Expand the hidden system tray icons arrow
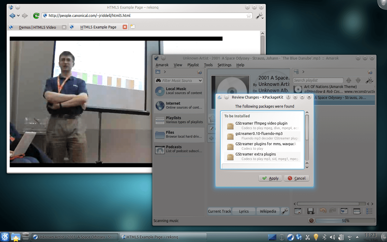The height and width of the screenshot is (242, 387). [x=357, y=237]
